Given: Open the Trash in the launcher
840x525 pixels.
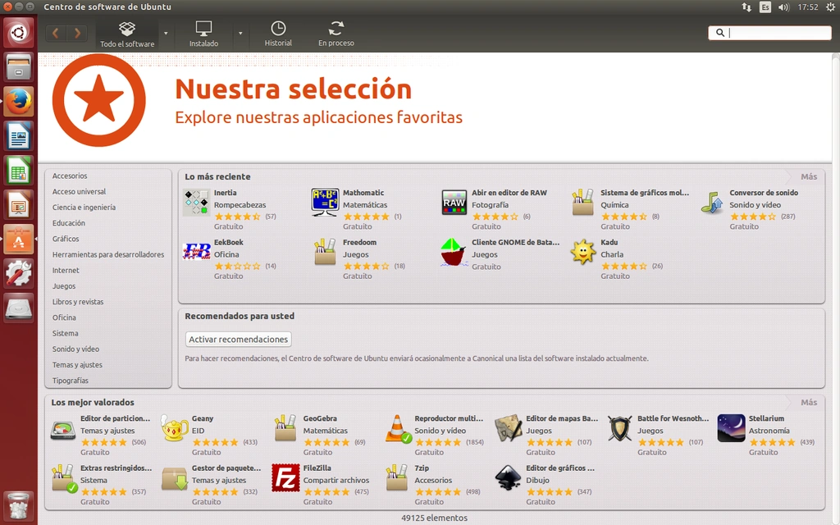Looking at the screenshot, I should (x=19, y=504).
